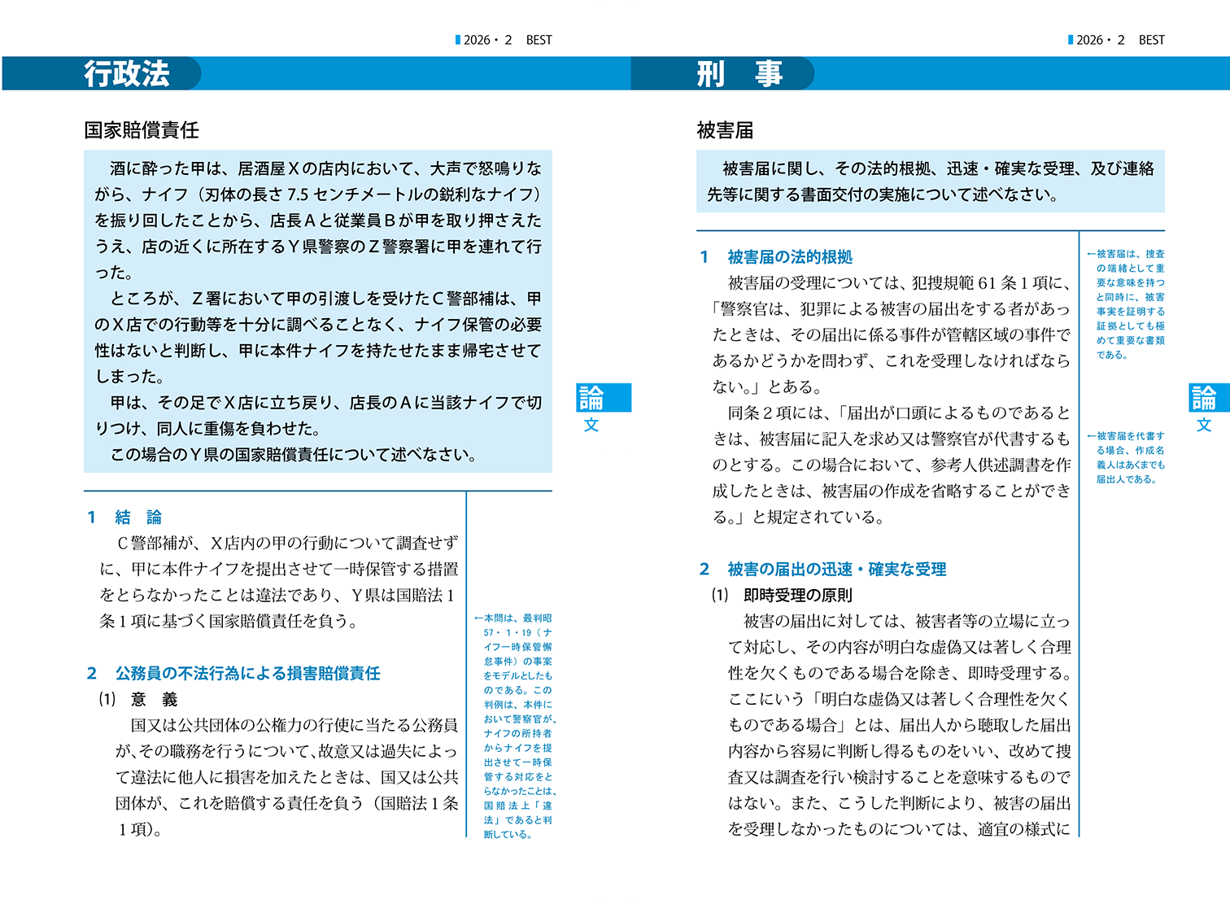Screen dimensions: 1230x904
Task: Select the 論文 side tab on right page
Action: pos(1204,408)
